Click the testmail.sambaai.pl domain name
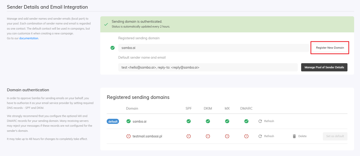 [147, 136]
